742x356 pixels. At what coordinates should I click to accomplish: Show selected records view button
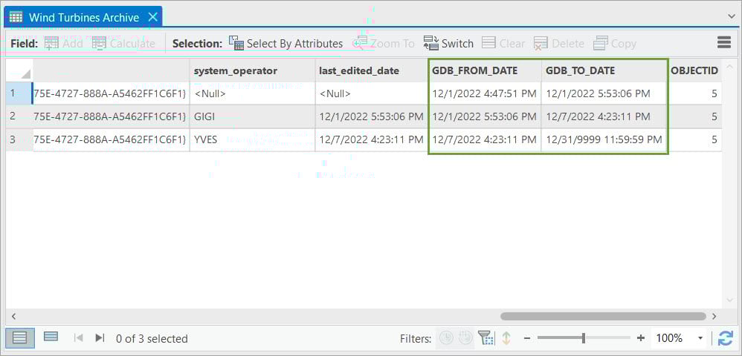pos(51,337)
